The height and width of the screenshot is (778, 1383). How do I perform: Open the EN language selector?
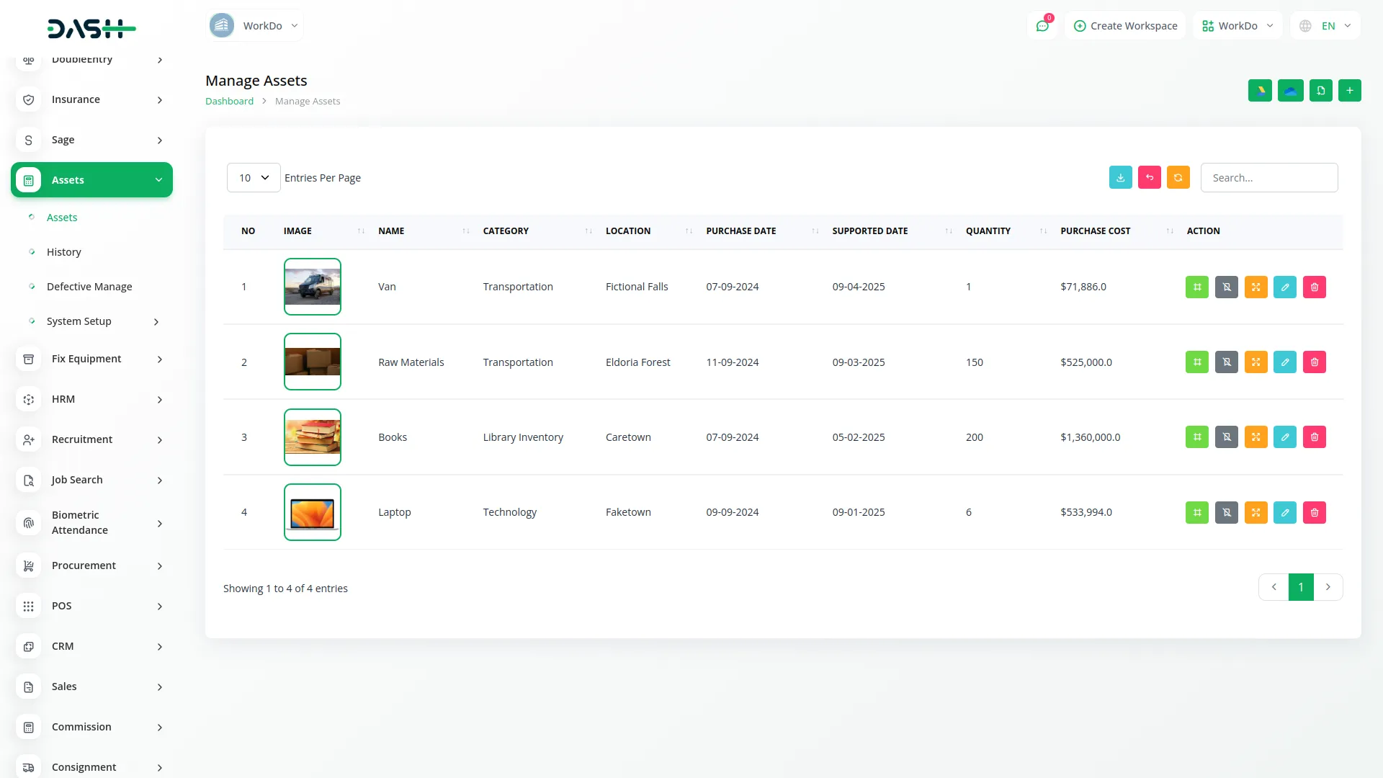click(1325, 25)
